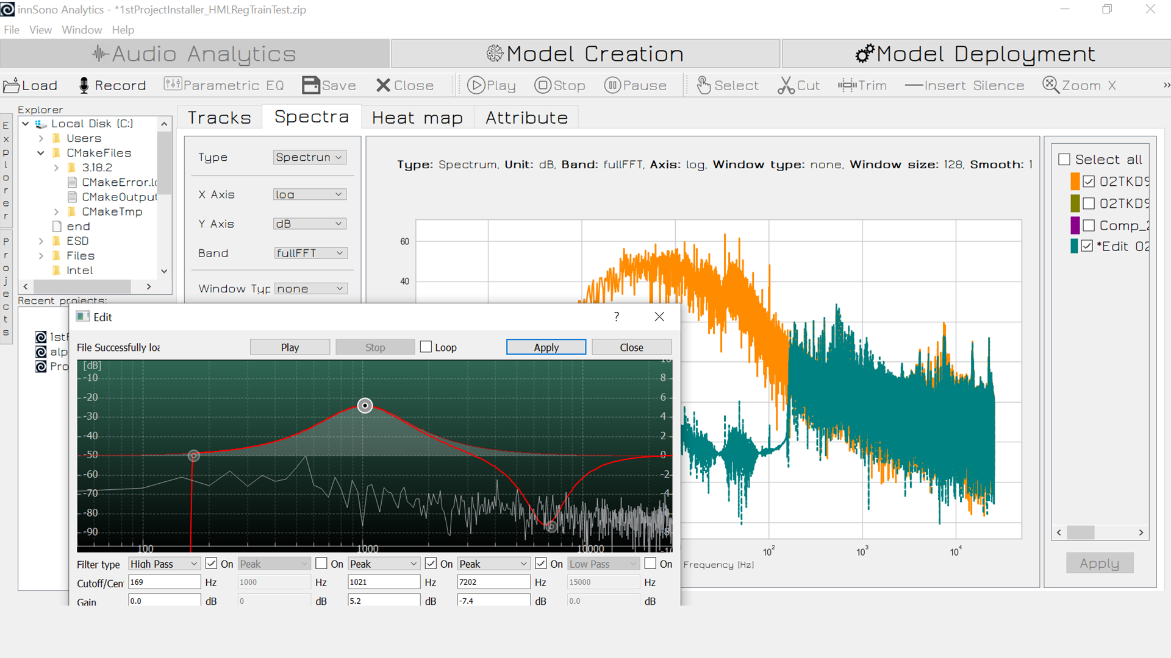
Task: Click Play button in Edit dialog
Action: 290,347
